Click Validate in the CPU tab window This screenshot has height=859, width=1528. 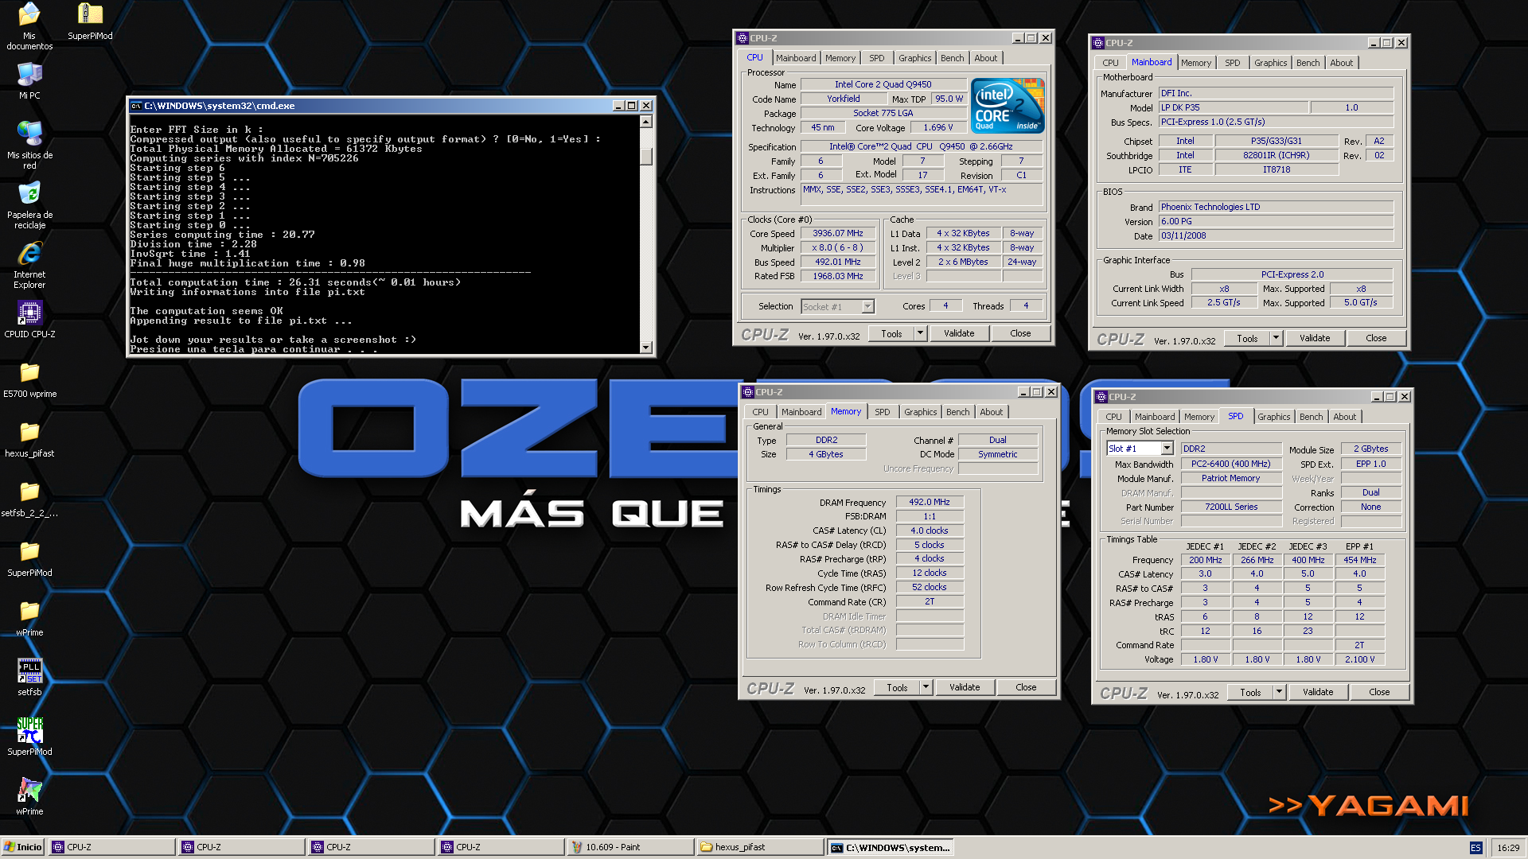tap(959, 334)
